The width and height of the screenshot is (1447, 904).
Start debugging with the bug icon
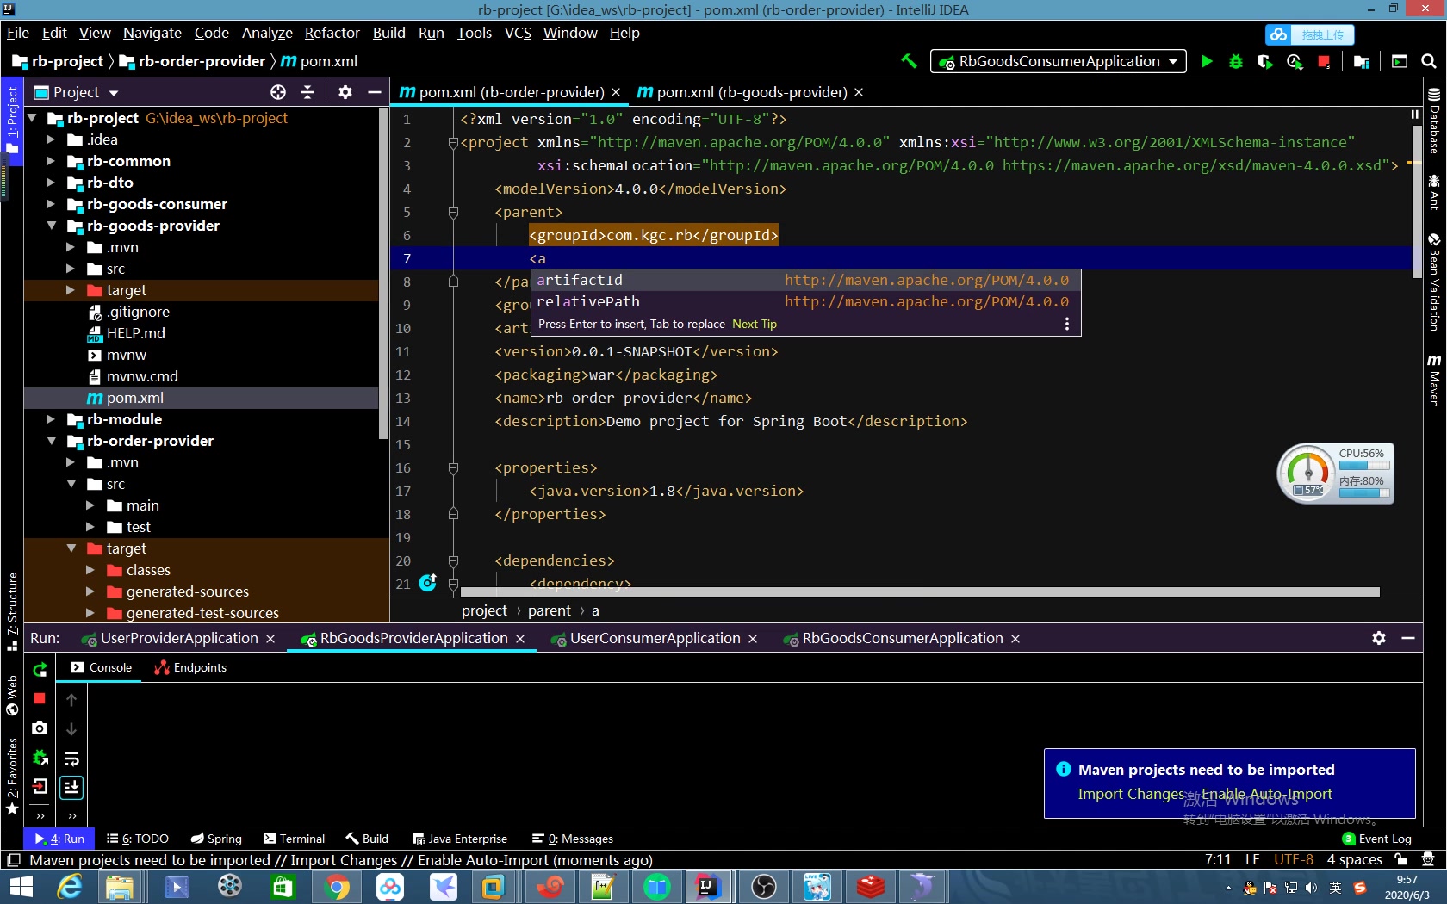[1236, 61]
